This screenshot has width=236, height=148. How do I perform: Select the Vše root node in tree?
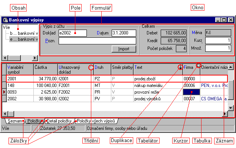tap(6, 27)
